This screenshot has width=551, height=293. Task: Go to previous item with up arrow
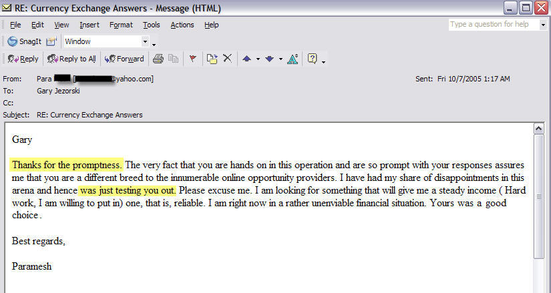coord(246,59)
